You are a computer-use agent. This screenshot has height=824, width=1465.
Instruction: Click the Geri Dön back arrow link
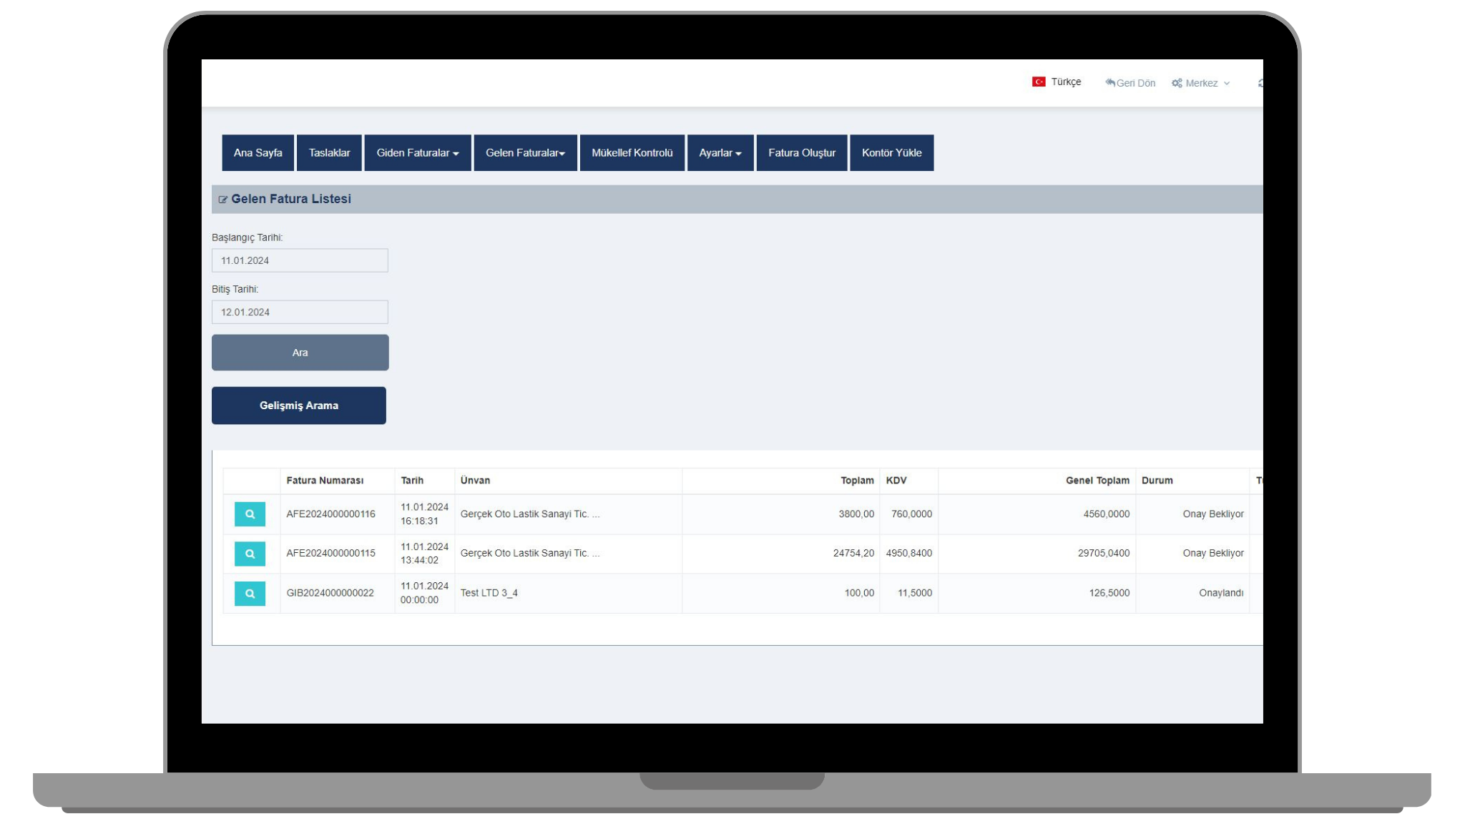(1130, 83)
